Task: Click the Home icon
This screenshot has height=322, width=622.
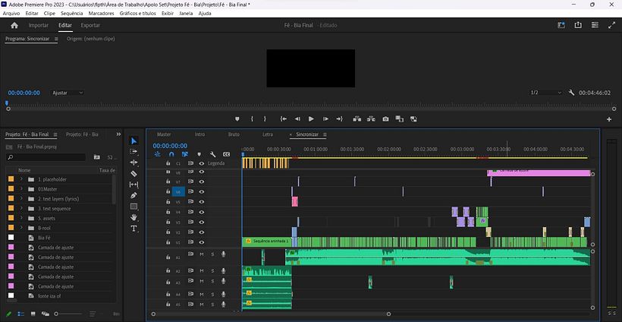Action: [14, 25]
